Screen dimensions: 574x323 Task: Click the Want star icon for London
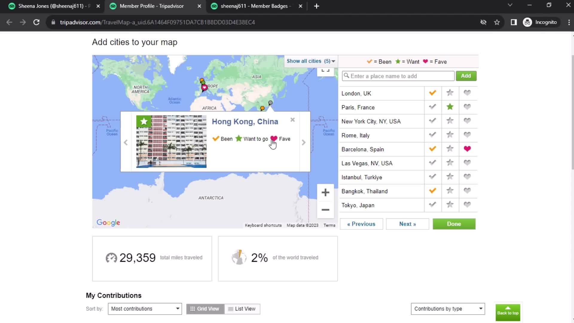(450, 93)
